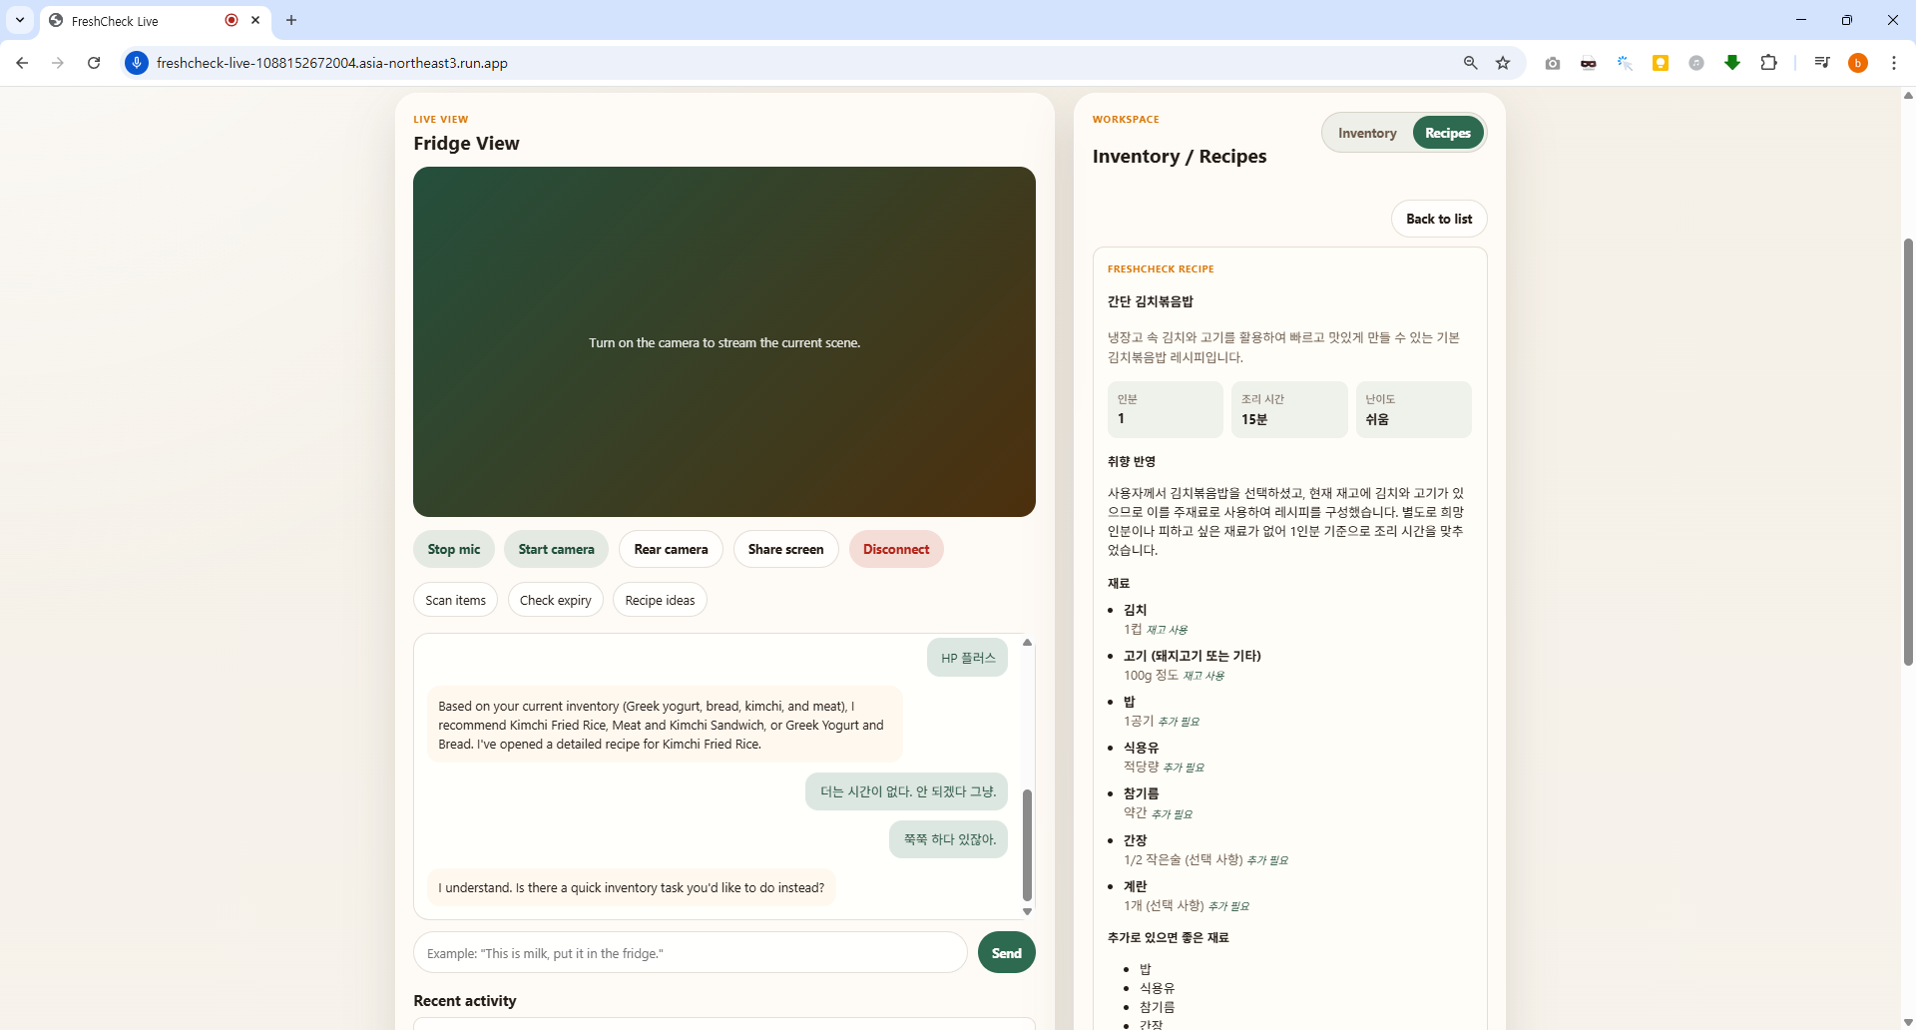Click the yellow square extension icon
The height and width of the screenshot is (1030, 1916).
[x=1661, y=63]
